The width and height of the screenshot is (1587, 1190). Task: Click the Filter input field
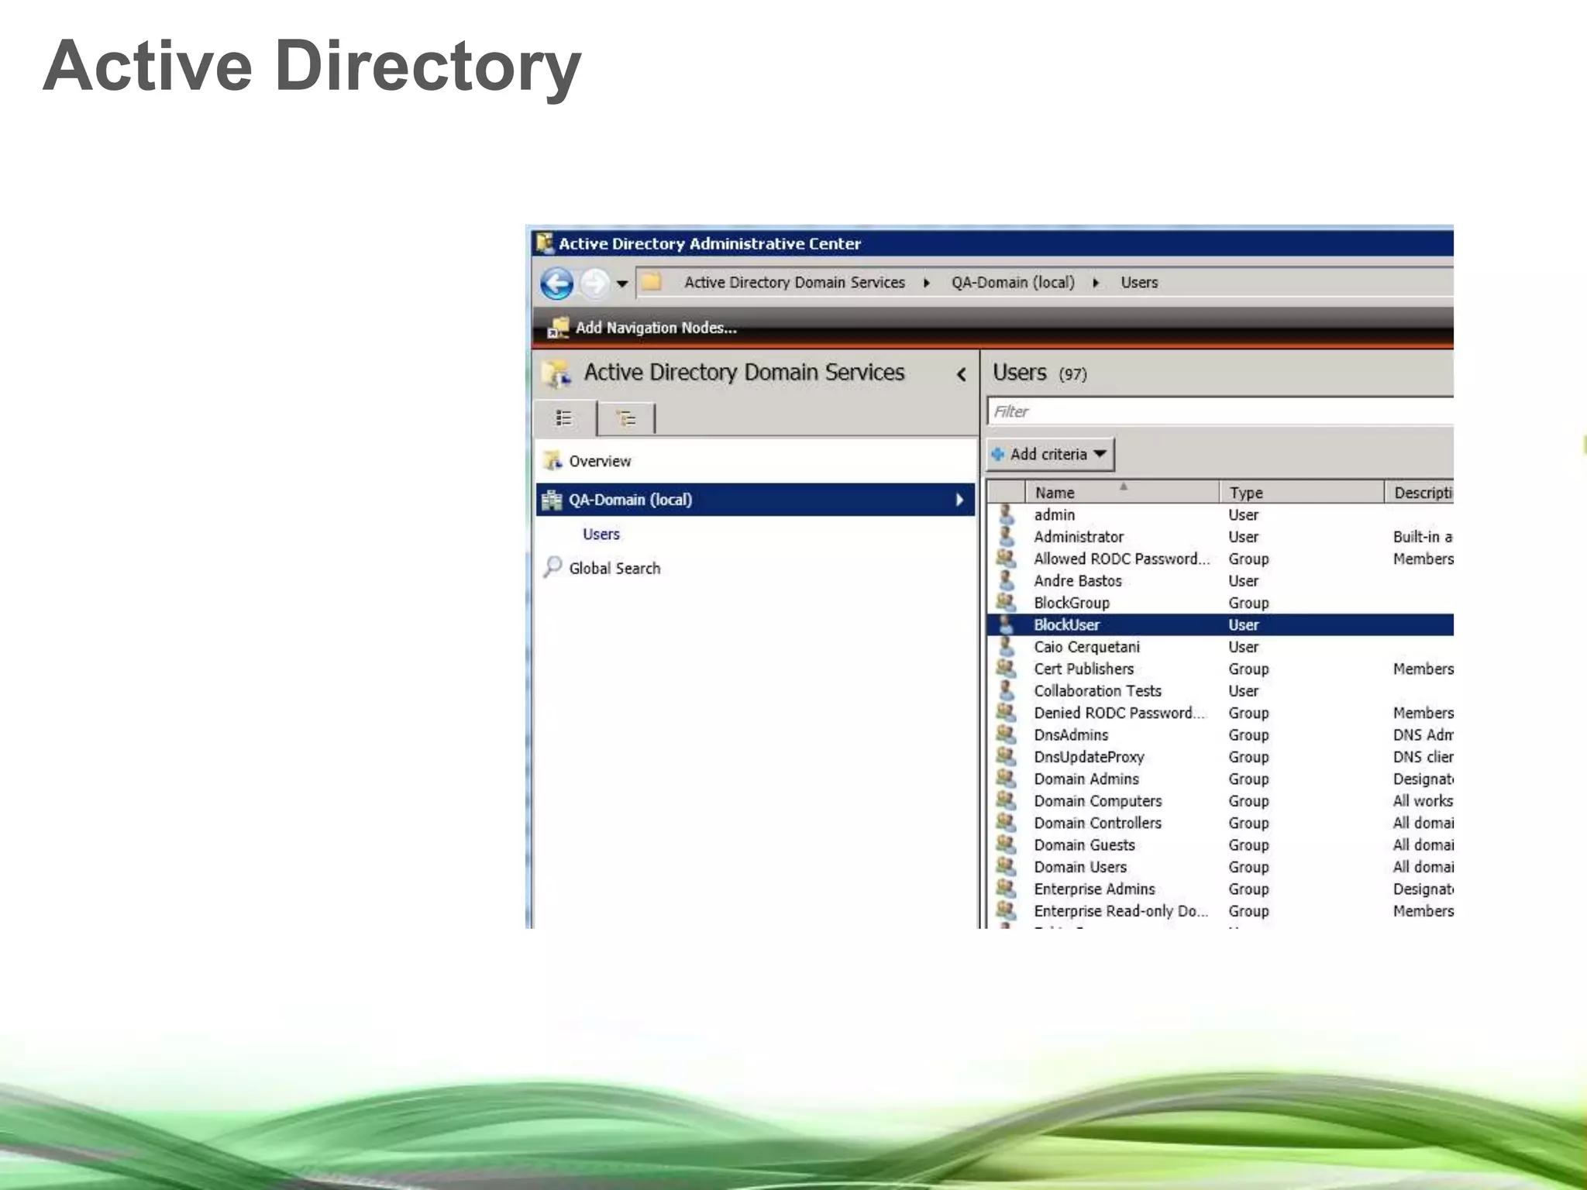(1220, 411)
